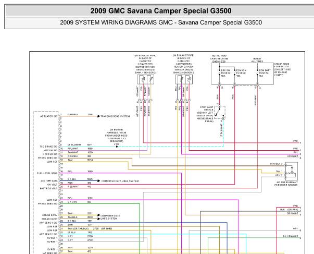Click the "TAN/WHT" wire color on pin 11
Viewport: 314px width, 254px height.
73,152
